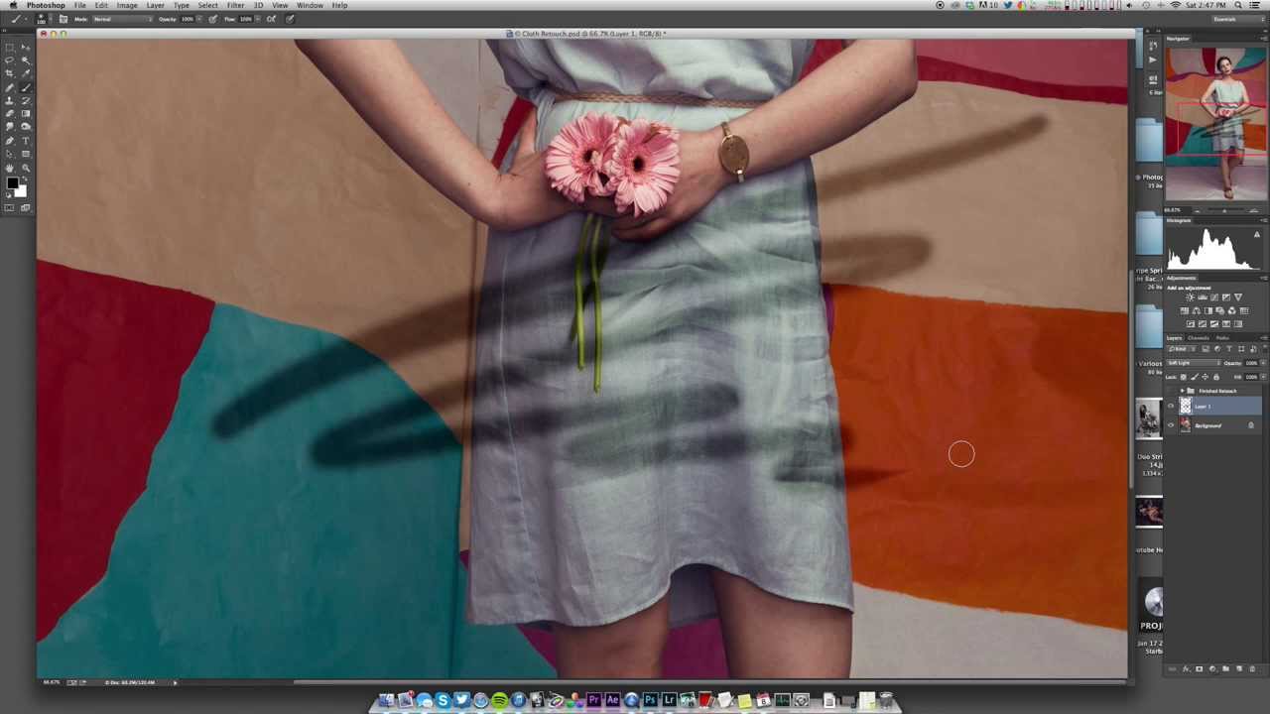
Task: Select the Background layer row
Action: [1214, 425]
